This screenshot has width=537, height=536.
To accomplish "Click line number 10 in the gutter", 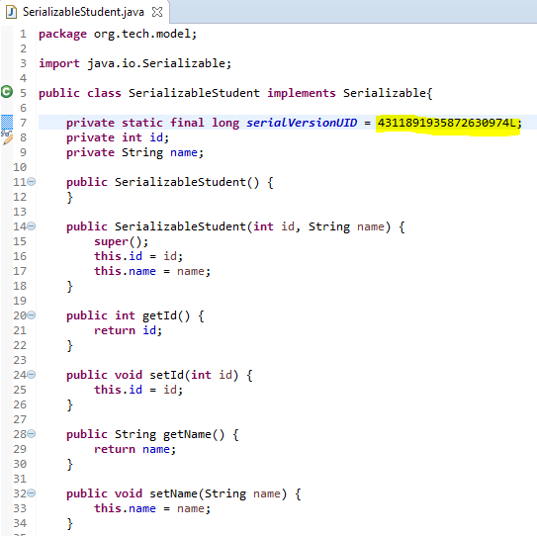I will [20, 167].
